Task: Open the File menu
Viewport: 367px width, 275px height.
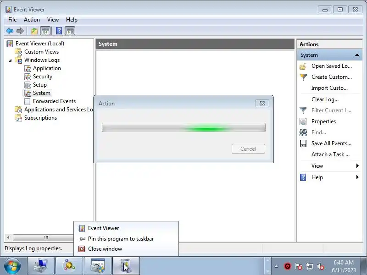Action: tap(12, 20)
